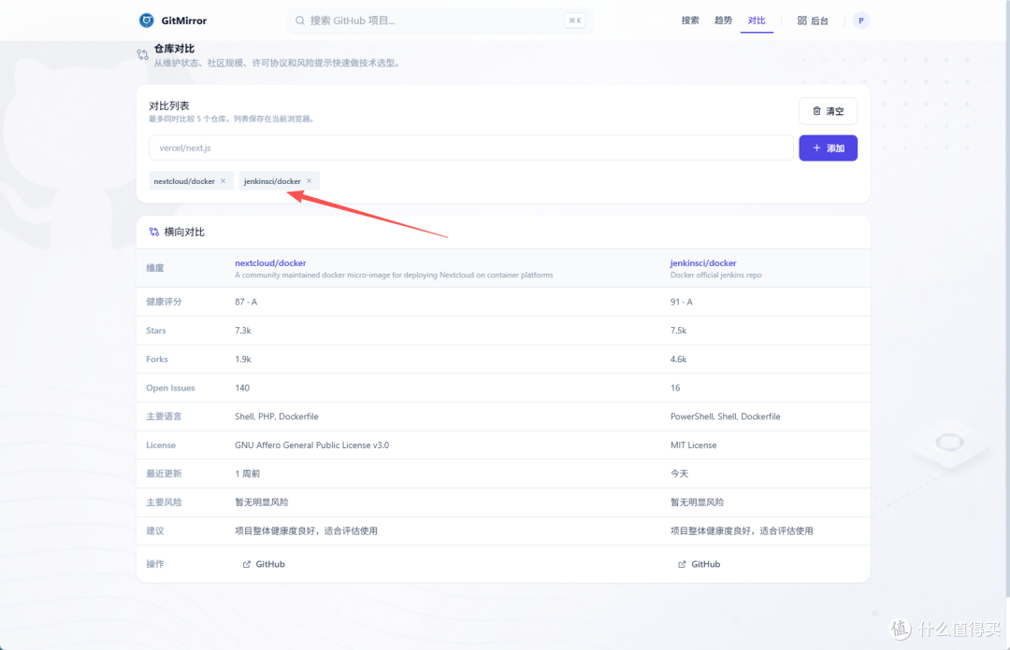
Task: Open the 后台 dashboard link
Action: click(x=813, y=21)
